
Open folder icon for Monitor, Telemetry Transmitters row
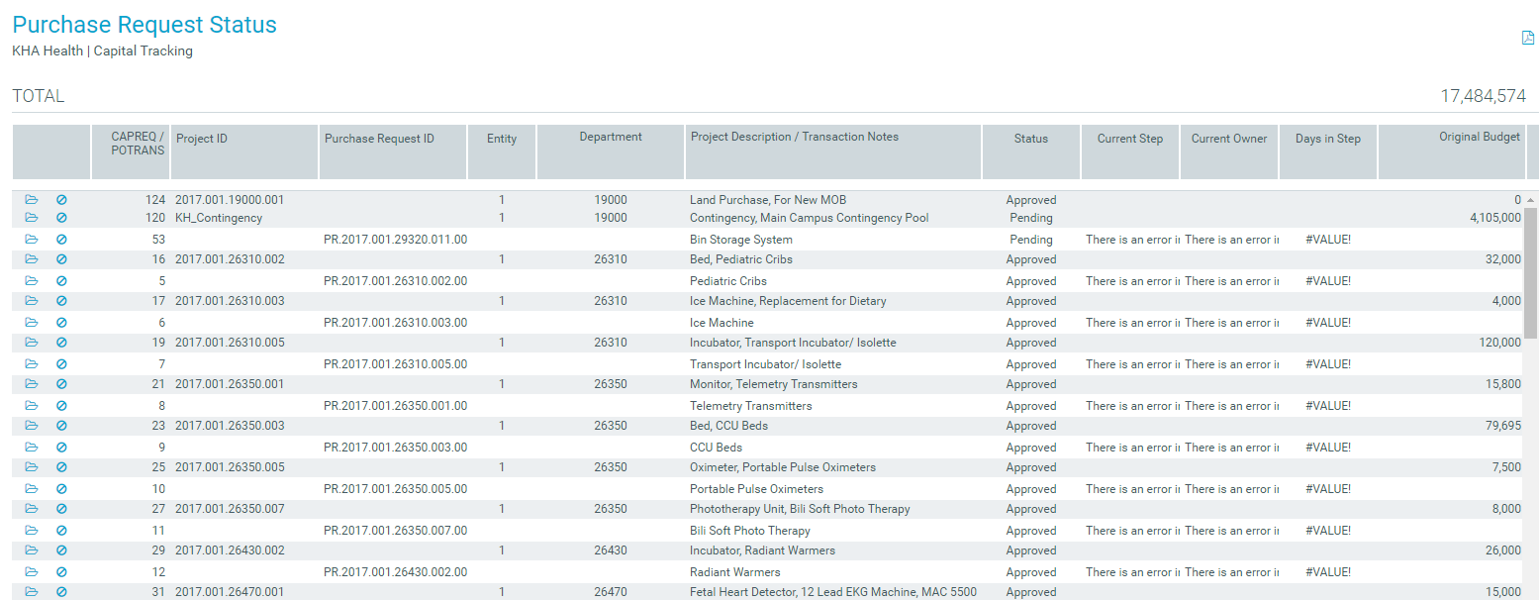tap(32, 384)
